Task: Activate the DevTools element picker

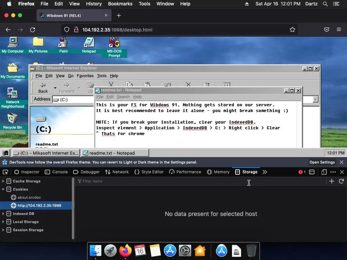Action: tap(5, 172)
